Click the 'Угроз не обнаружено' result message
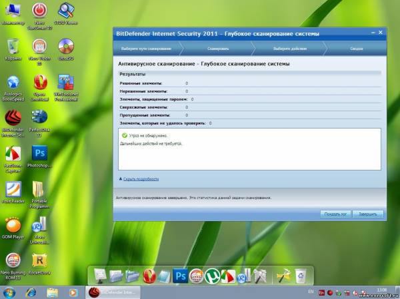Image resolution: width=400 pixels, height=299 pixels. [148, 136]
